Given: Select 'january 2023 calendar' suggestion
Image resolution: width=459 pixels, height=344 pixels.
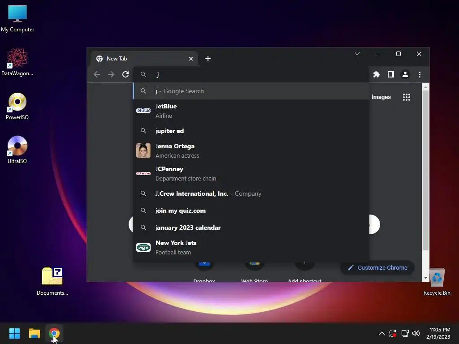Looking at the screenshot, I should coord(251,228).
